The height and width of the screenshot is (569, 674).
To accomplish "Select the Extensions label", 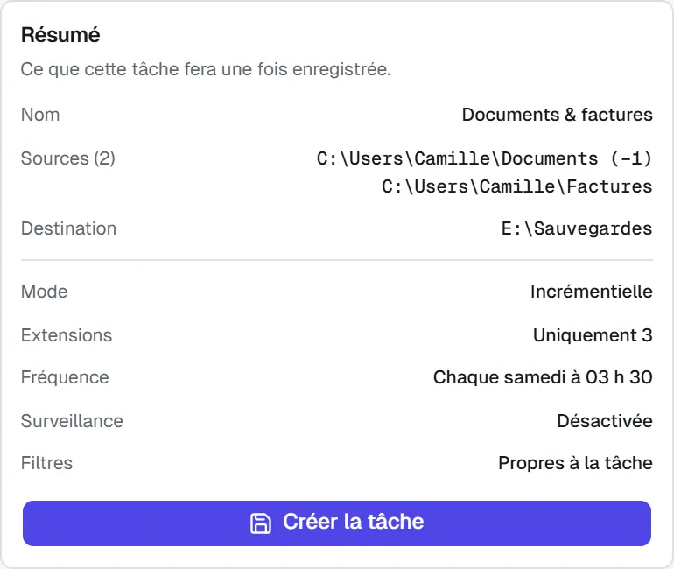I will pyautogui.click(x=67, y=335).
